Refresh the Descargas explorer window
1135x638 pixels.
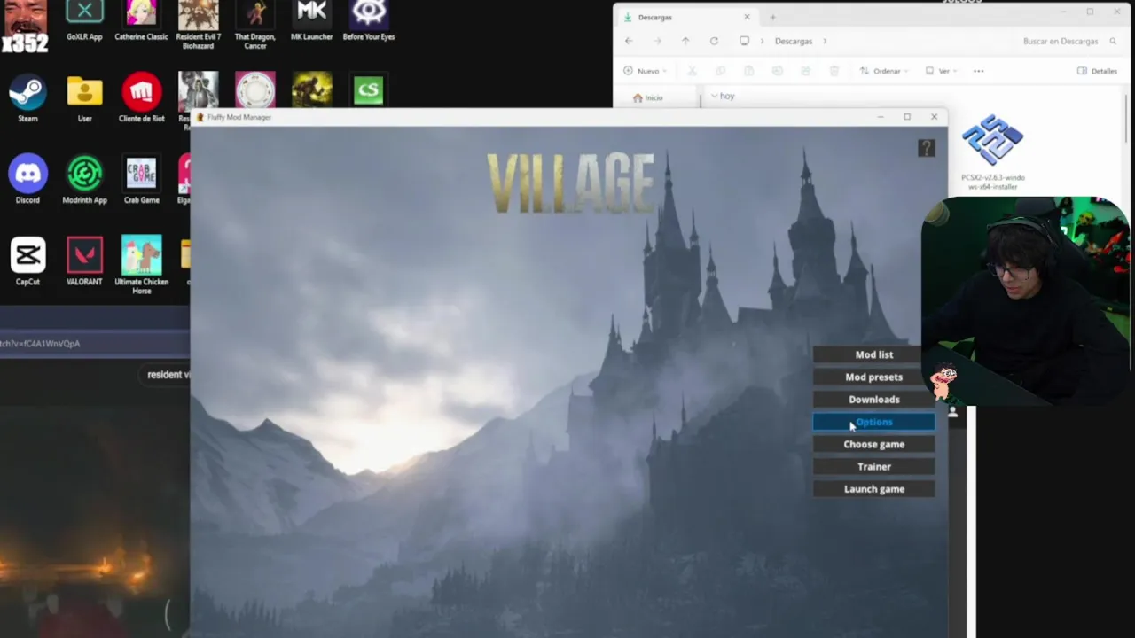point(714,41)
